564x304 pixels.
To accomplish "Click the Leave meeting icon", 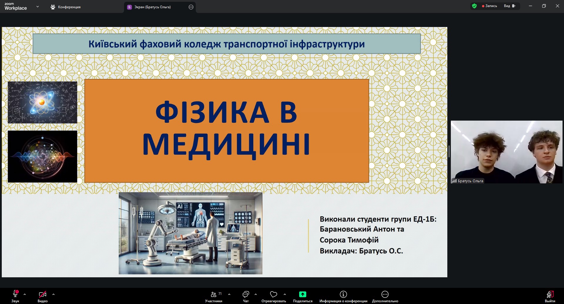I will point(550,294).
